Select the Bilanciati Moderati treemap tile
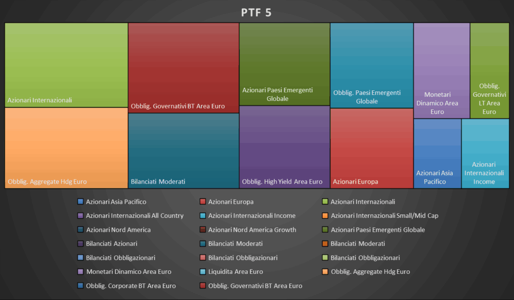 183,151
